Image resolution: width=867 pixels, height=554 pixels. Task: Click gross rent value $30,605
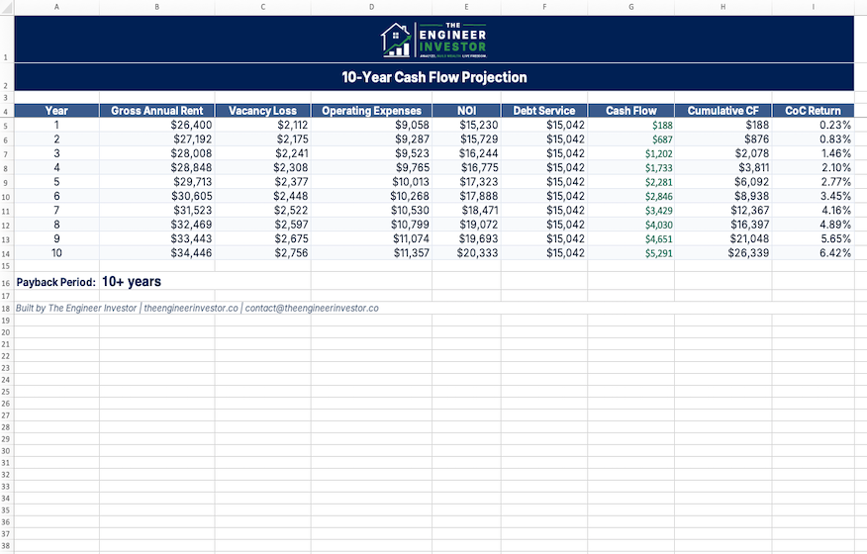[x=191, y=196]
